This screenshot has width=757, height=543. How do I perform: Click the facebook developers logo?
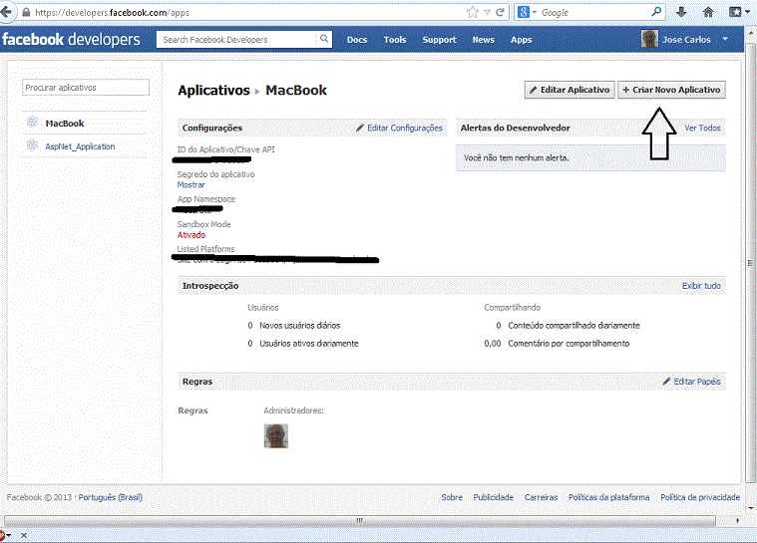(71, 39)
